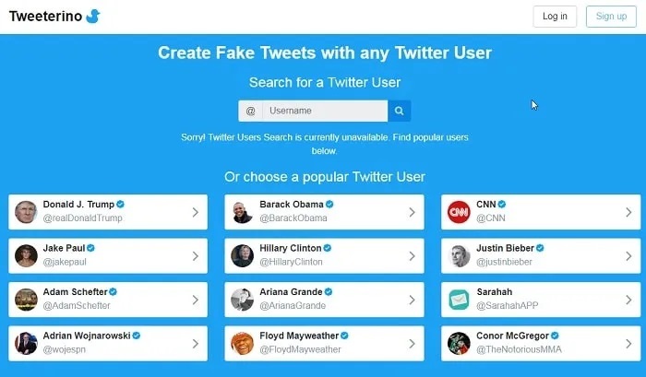Open the @TheNotoriousMMA chevron arrow
The width and height of the screenshot is (646, 377).
coord(628,344)
